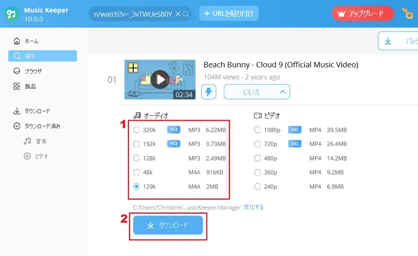Click the search icon next to 探す
This screenshot has height=256, width=418.
(17, 56)
